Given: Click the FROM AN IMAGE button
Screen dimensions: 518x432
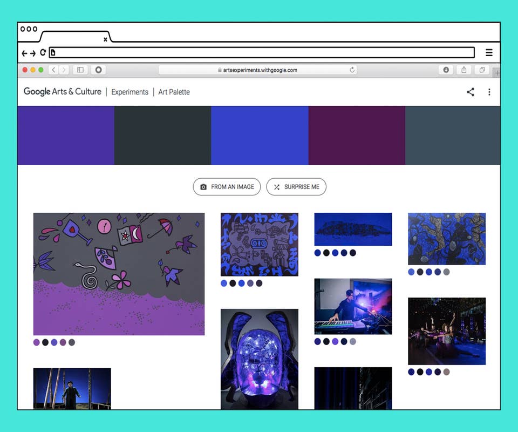Looking at the screenshot, I should coord(227,187).
